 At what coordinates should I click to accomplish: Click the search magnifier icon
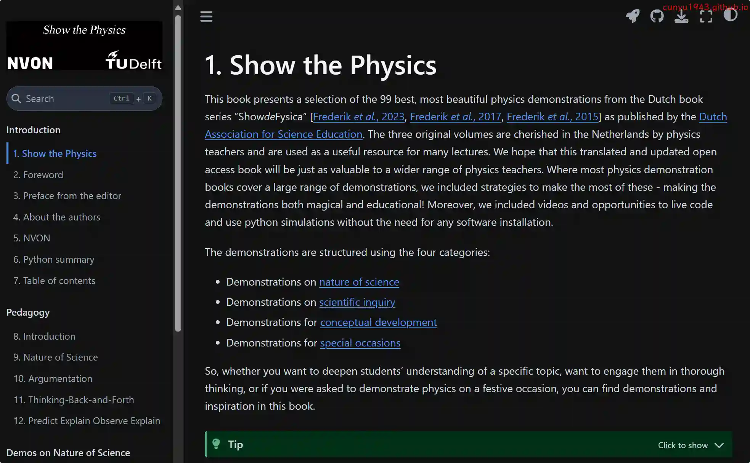16,99
